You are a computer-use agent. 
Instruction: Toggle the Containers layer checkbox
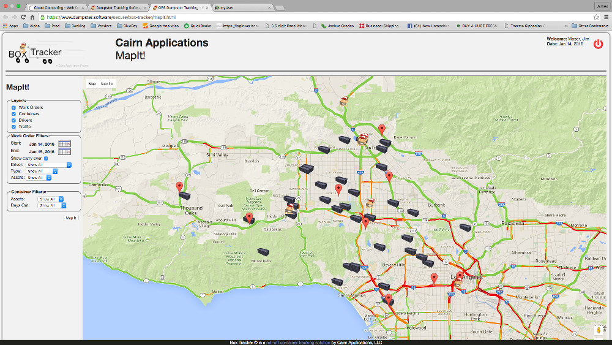[13, 114]
